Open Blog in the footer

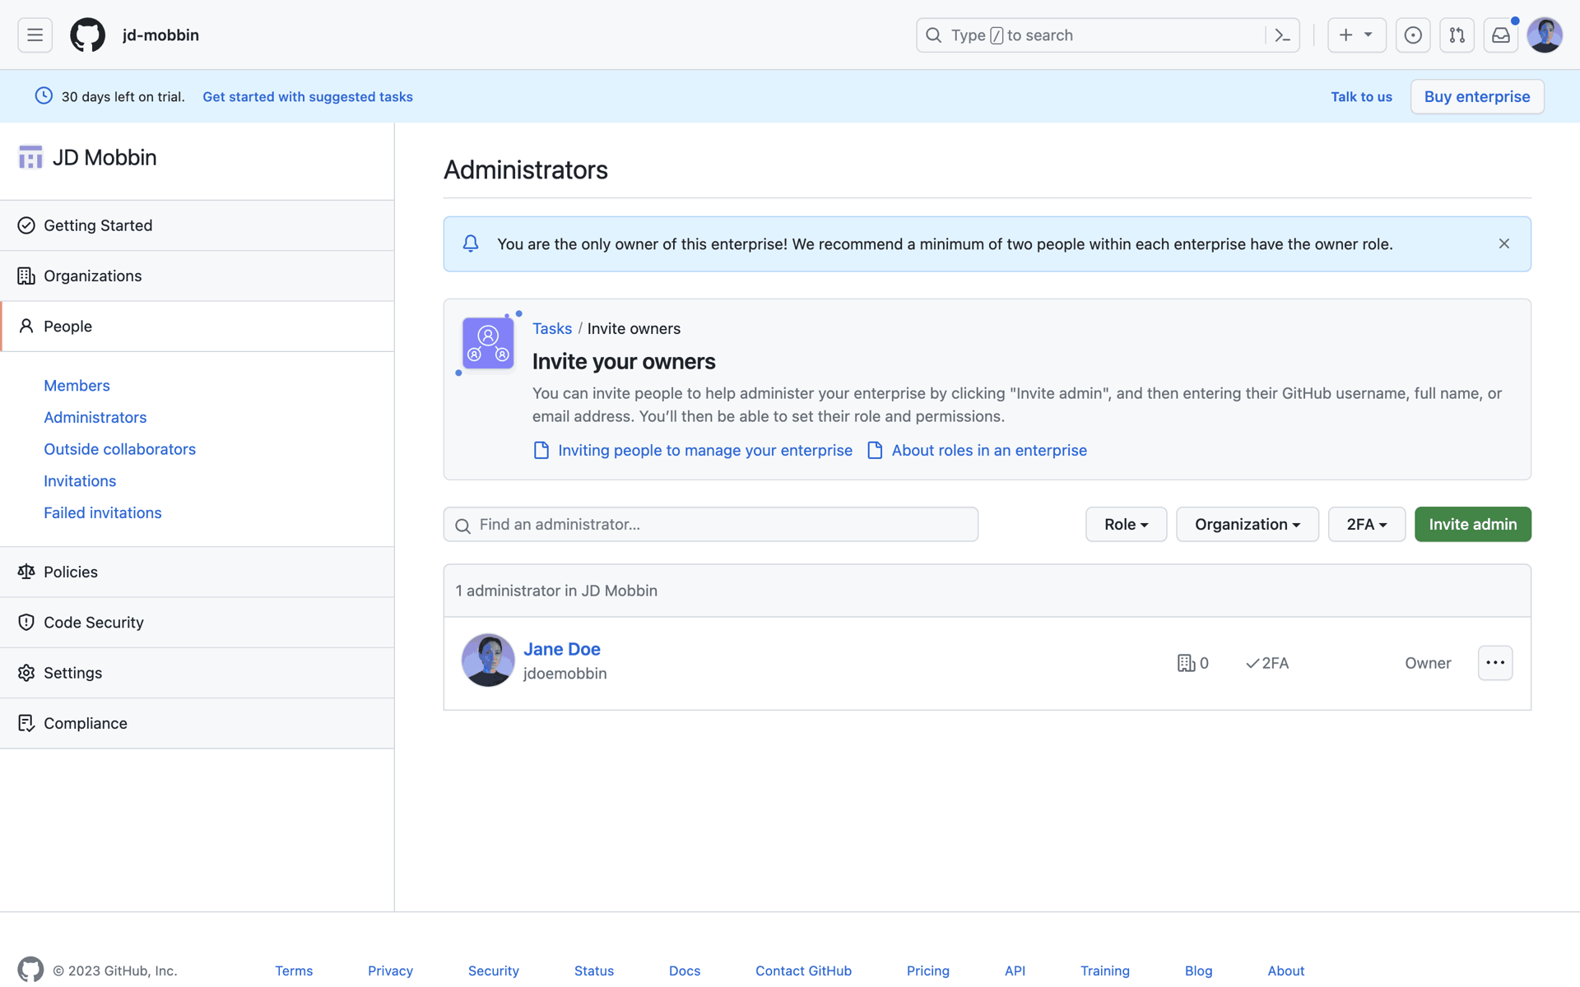click(1198, 971)
